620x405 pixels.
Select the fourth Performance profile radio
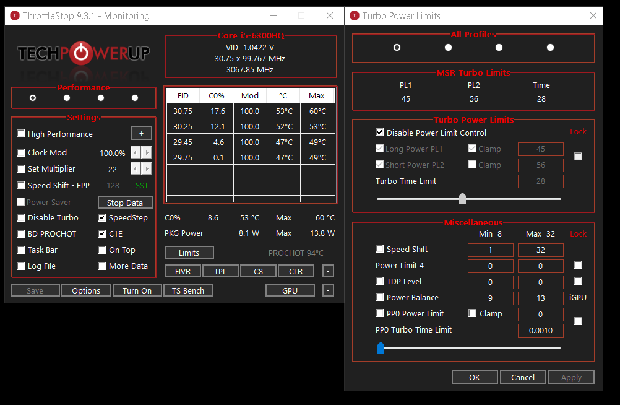tap(135, 97)
